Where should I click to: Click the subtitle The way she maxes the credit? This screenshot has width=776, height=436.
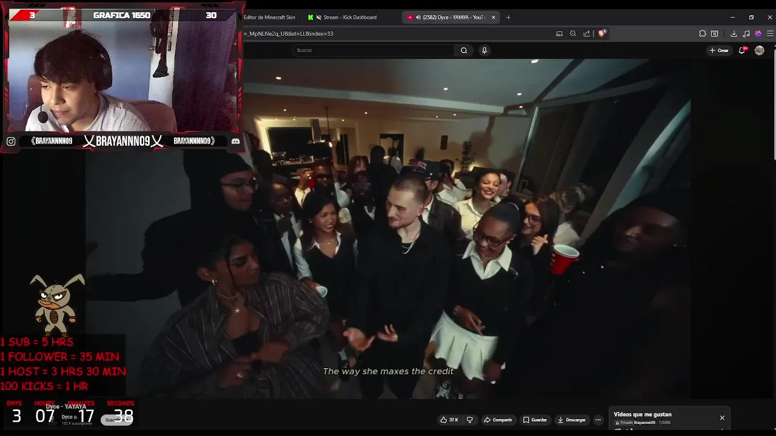388,371
